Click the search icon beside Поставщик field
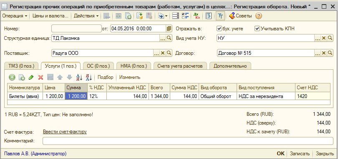338x159 pixels. 169,53
